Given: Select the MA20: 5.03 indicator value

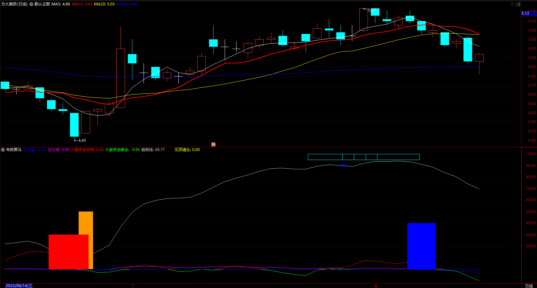Looking at the screenshot, I should coord(104,4).
